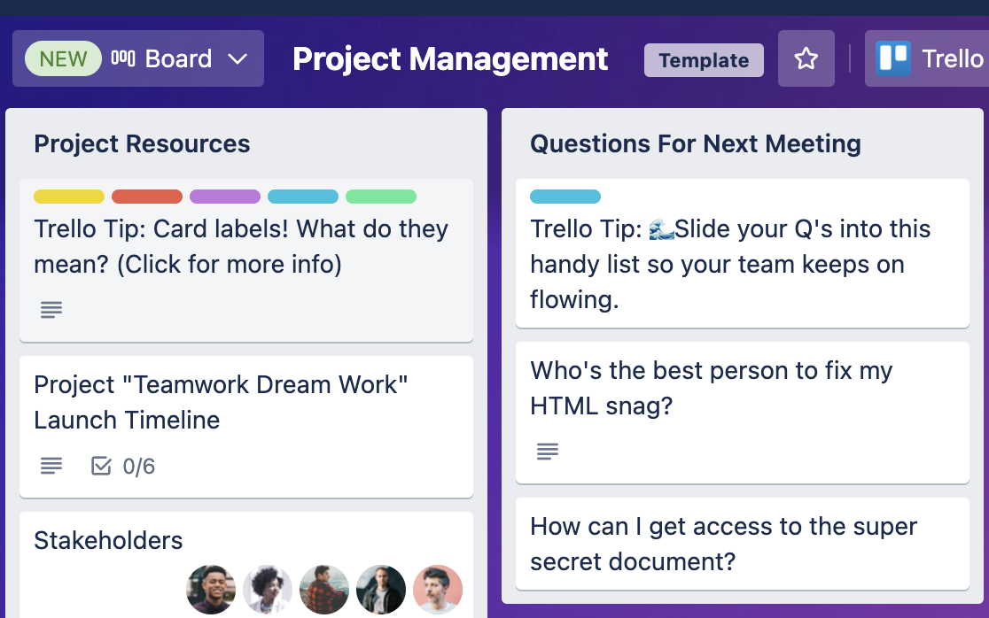Click description icon on Card labels card

click(51, 309)
